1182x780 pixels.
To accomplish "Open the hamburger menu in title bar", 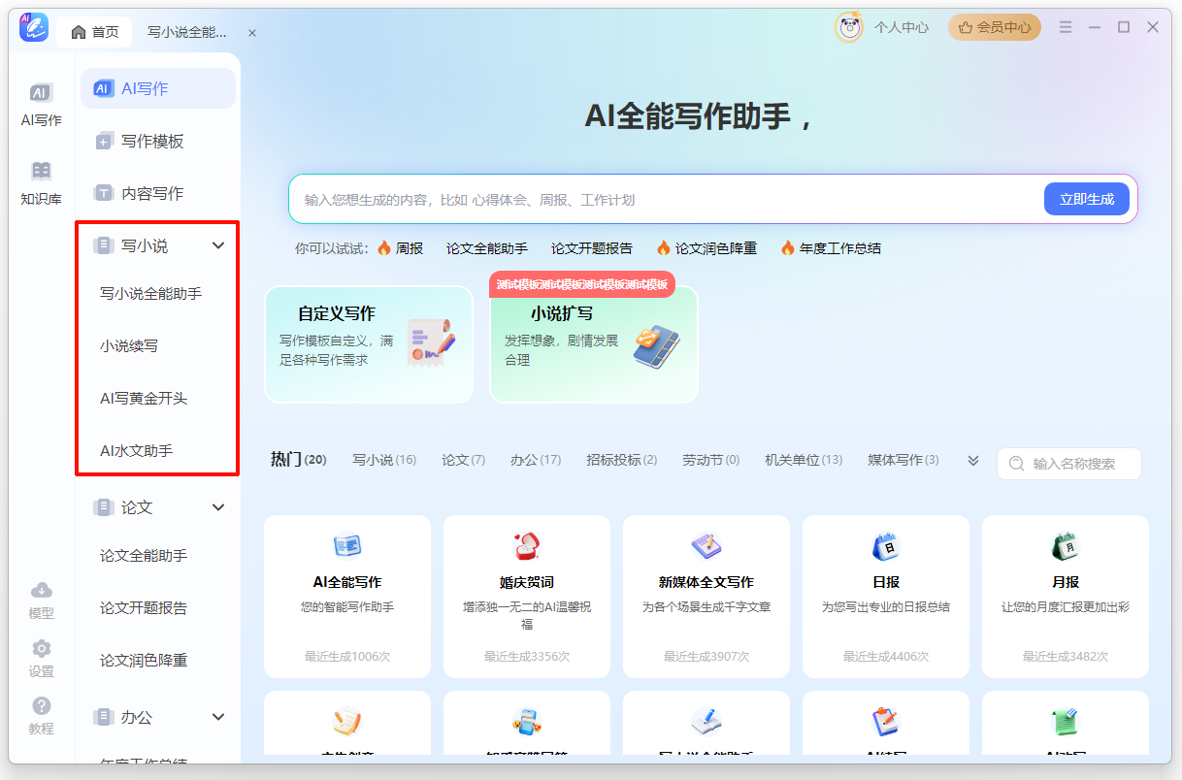I will click(1066, 27).
